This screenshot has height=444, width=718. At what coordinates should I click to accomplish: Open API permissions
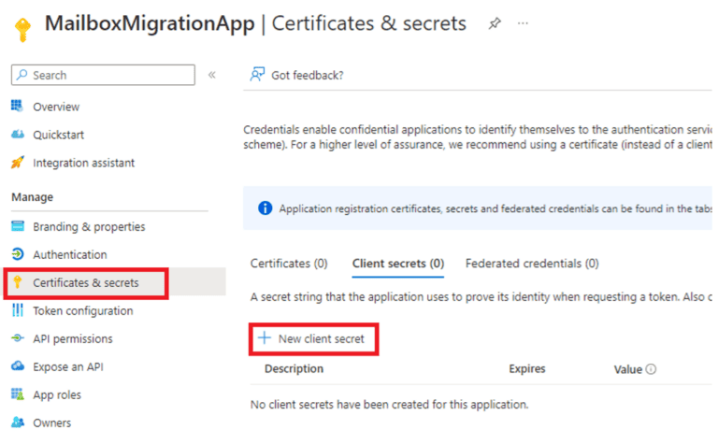(x=72, y=339)
